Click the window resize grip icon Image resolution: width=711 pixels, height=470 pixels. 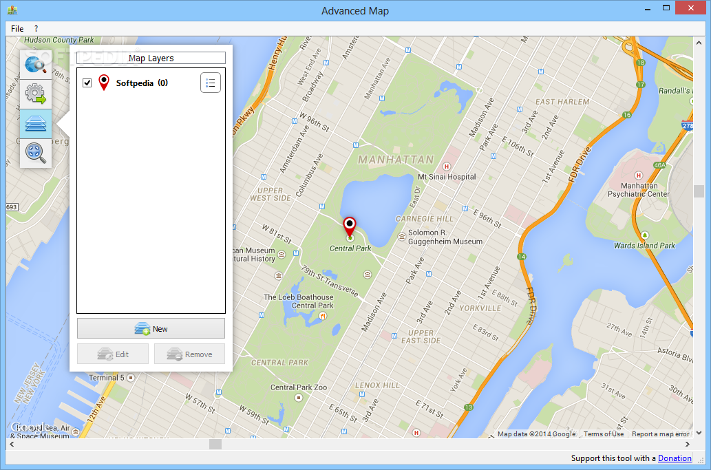701,460
